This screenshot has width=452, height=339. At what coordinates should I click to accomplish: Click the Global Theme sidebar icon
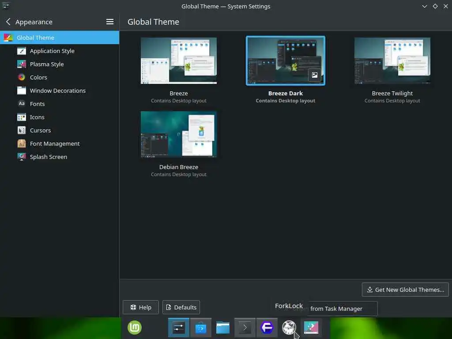(8, 38)
